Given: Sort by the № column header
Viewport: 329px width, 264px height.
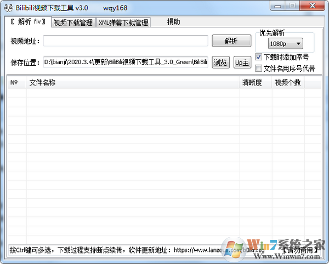Looking at the screenshot, I should click(17, 83).
